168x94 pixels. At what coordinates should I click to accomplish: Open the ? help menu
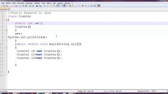(x=72, y=3)
